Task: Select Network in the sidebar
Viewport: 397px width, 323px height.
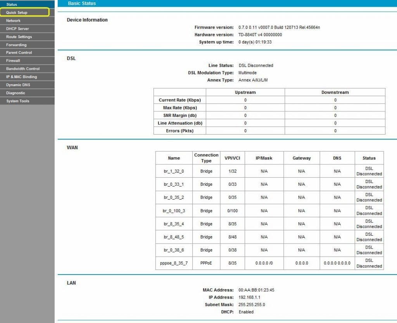Action: [14, 20]
